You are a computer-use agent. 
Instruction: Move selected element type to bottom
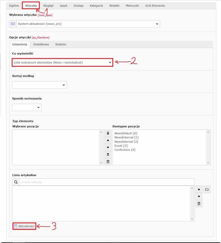108,154
